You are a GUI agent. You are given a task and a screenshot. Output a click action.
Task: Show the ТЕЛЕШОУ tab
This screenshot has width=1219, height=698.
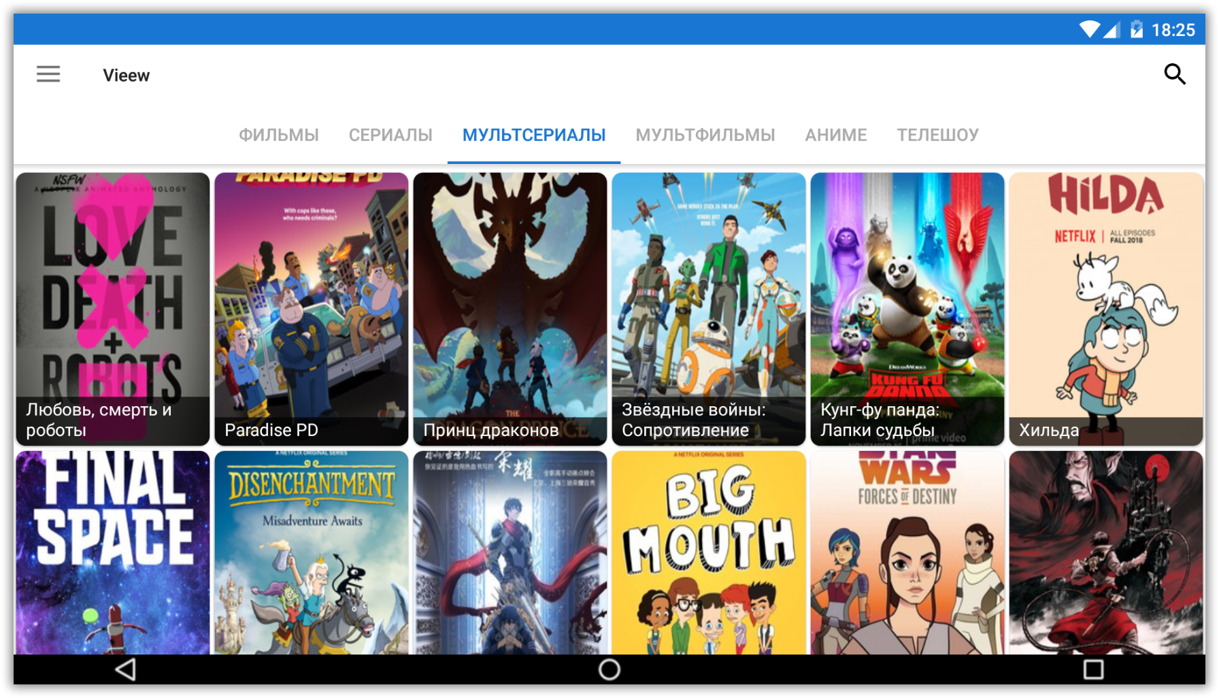pyautogui.click(x=937, y=135)
